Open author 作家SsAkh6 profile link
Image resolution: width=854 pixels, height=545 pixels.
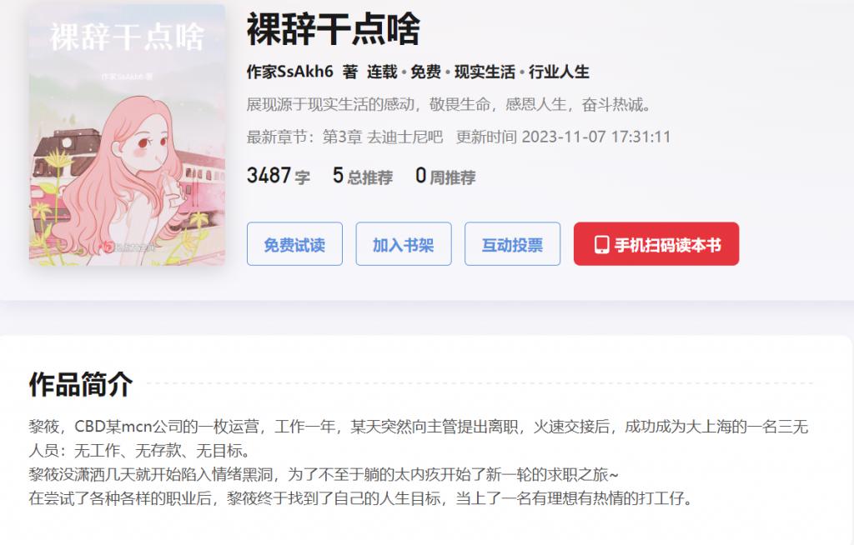tap(289, 72)
